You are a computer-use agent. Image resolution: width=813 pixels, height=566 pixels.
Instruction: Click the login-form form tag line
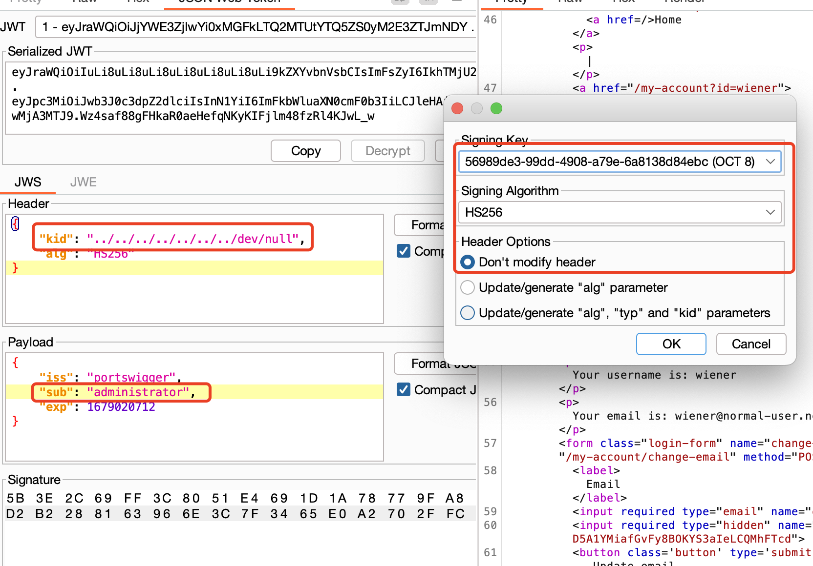[x=685, y=443]
